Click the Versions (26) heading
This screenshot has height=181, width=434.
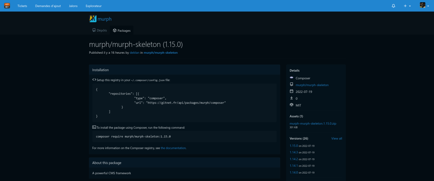click(x=299, y=138)
